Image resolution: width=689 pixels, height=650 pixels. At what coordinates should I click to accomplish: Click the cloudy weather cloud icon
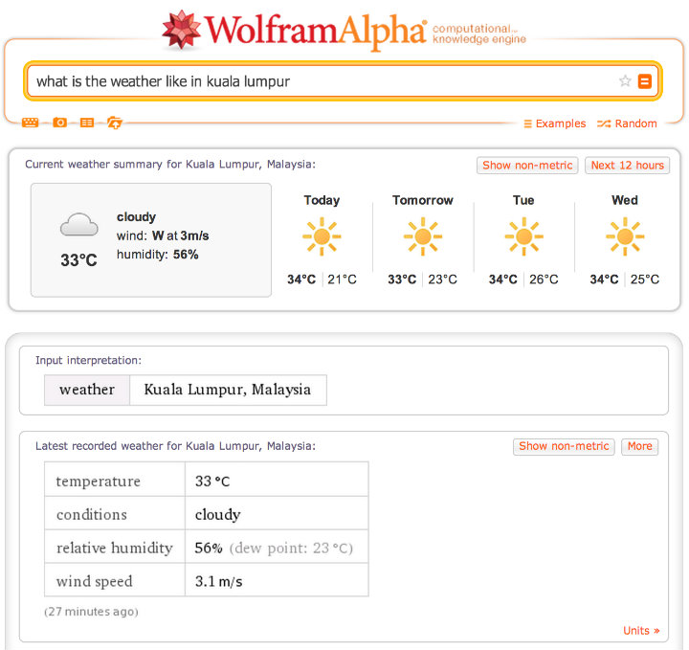(79, 225)
